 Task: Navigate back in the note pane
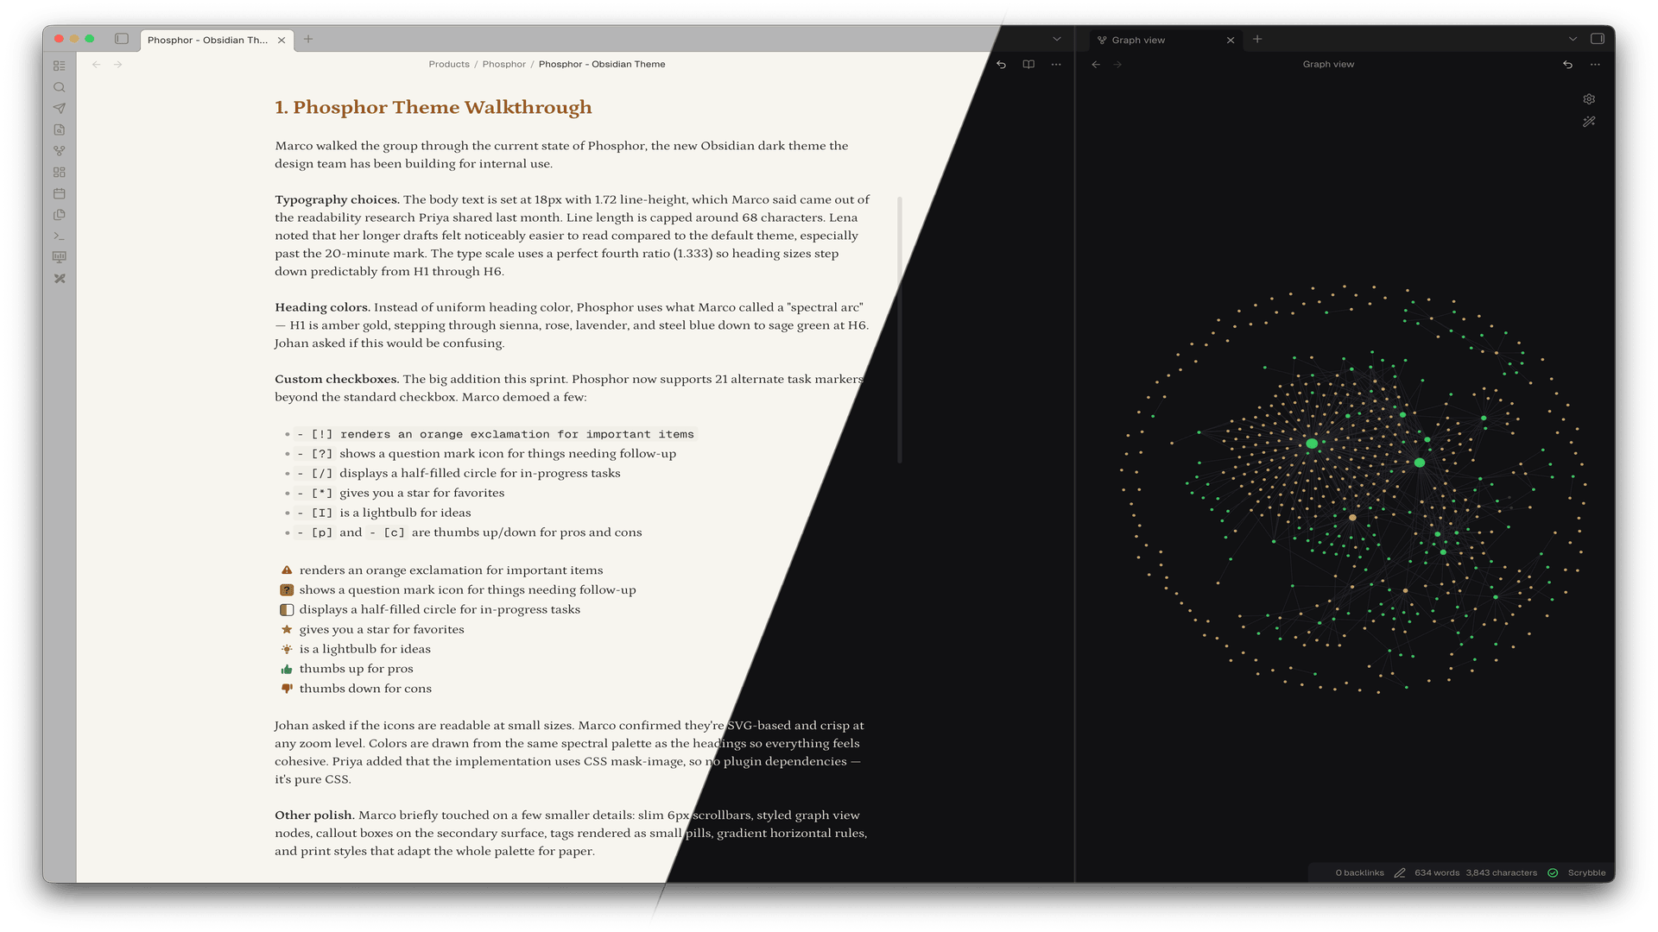(96, 65)
